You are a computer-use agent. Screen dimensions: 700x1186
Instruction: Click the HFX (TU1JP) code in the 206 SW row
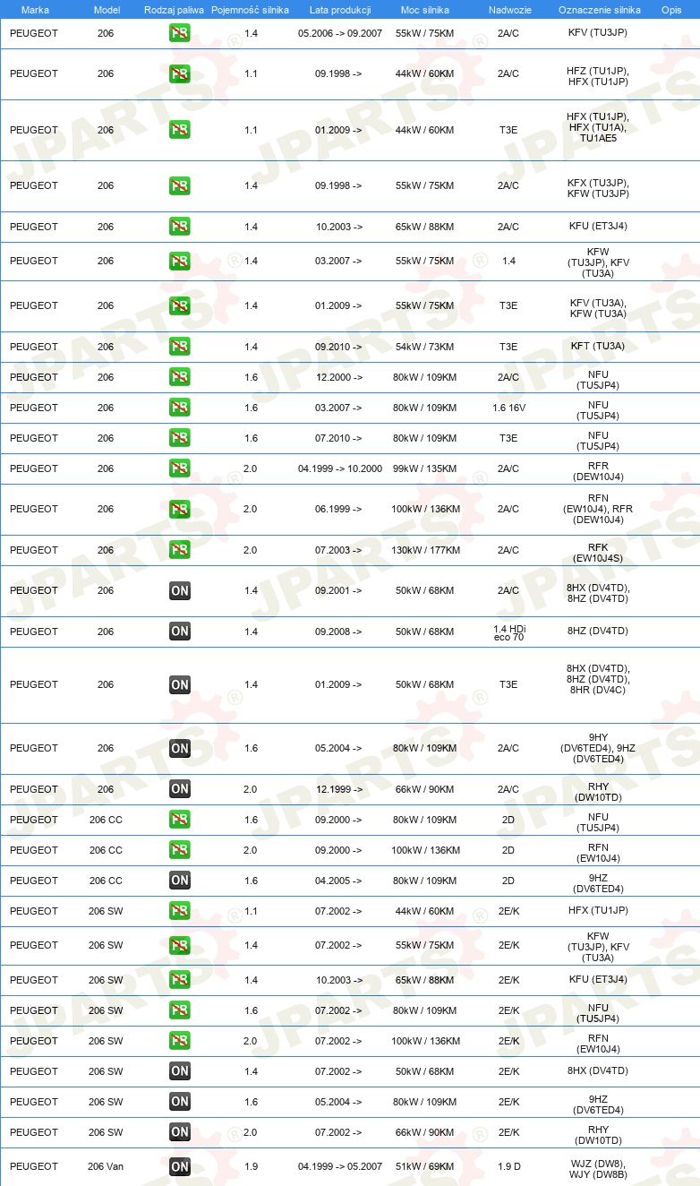tap(598, 911)
